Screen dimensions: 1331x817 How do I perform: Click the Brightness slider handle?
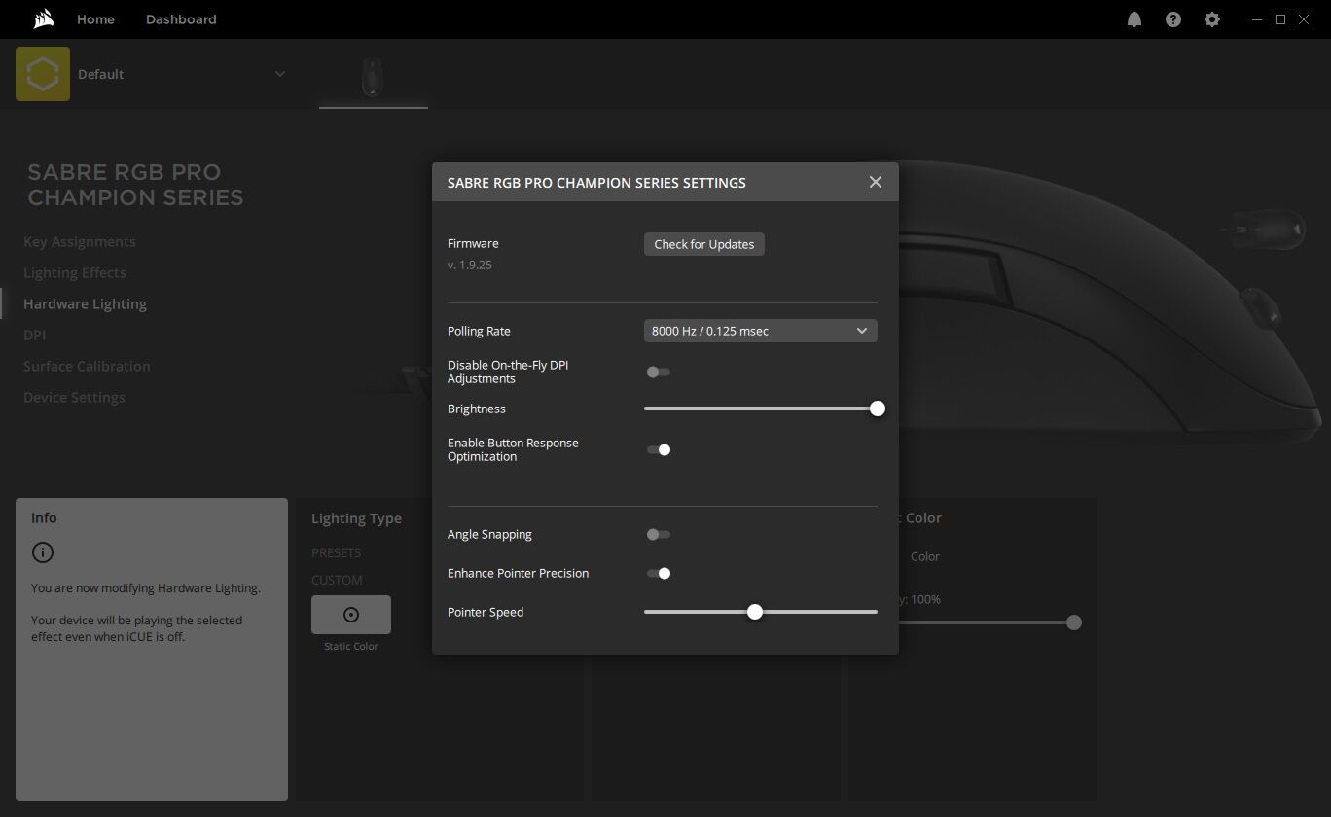[x=877, y=408]
